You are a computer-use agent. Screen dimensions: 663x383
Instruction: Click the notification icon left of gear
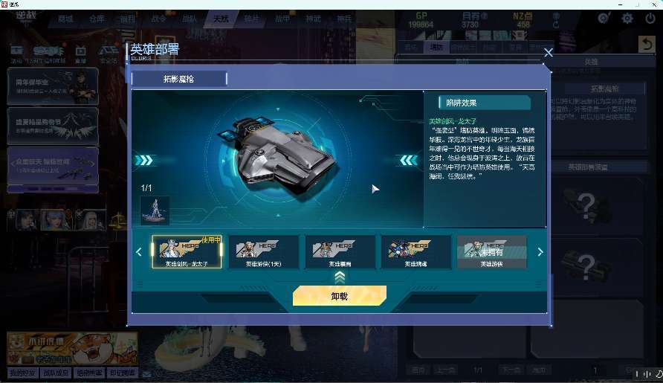pyautogui.click(x=604, y=18)
